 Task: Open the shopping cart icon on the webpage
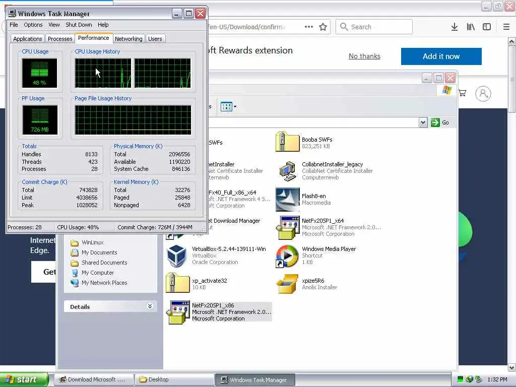463,93
